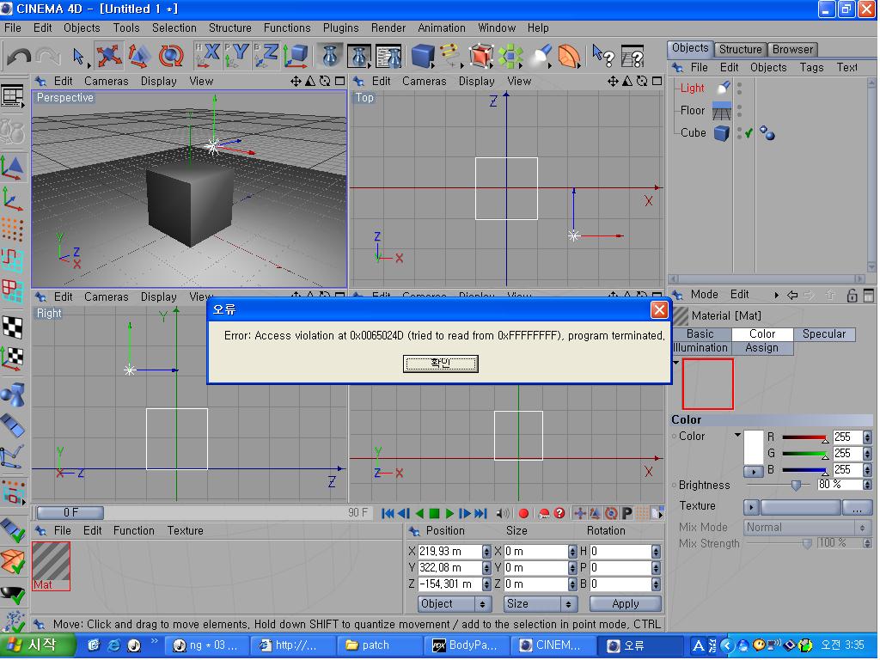Screen dimensions: 880x660
Task: Toggle timeline sound speaker icon
Action: click(502, 513)
